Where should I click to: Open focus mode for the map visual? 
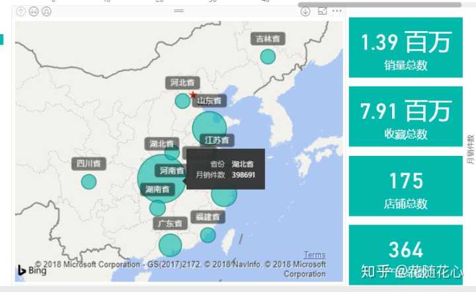pos(323,11)
